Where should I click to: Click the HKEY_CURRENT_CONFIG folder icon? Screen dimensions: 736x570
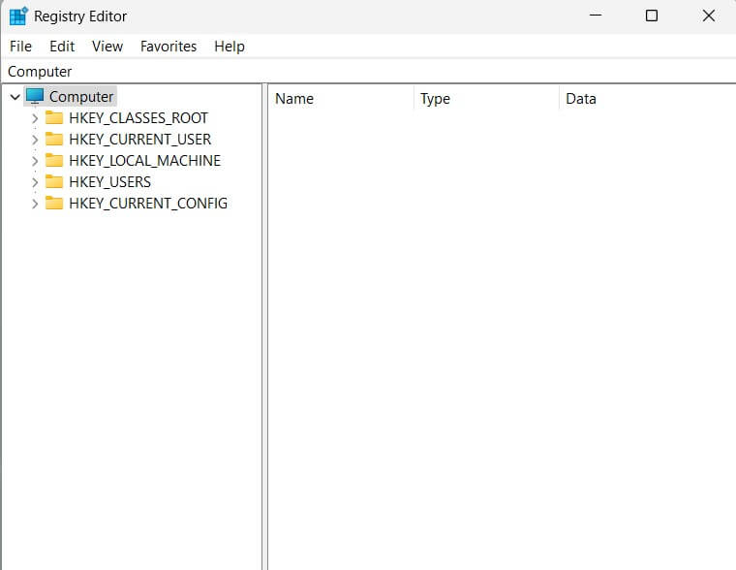pos(54,203)
